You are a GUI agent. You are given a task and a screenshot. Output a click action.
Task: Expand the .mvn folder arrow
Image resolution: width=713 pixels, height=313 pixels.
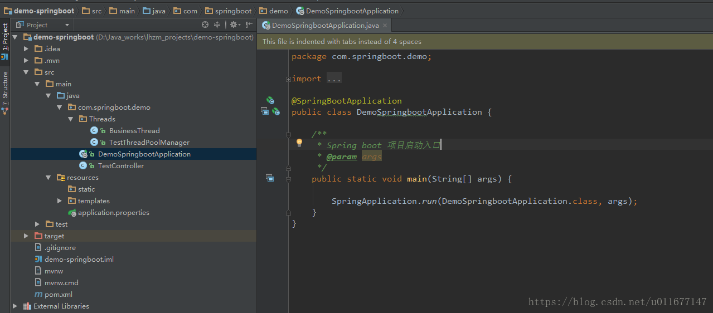(x=26, y=61)
